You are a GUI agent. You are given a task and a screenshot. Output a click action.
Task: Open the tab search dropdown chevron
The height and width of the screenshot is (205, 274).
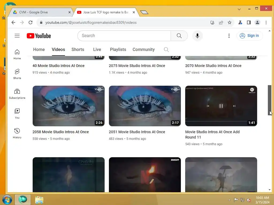(x=239, y=9)
